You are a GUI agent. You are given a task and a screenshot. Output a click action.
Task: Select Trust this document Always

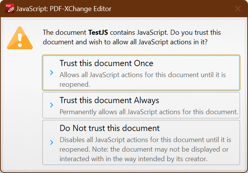(109, 100)
